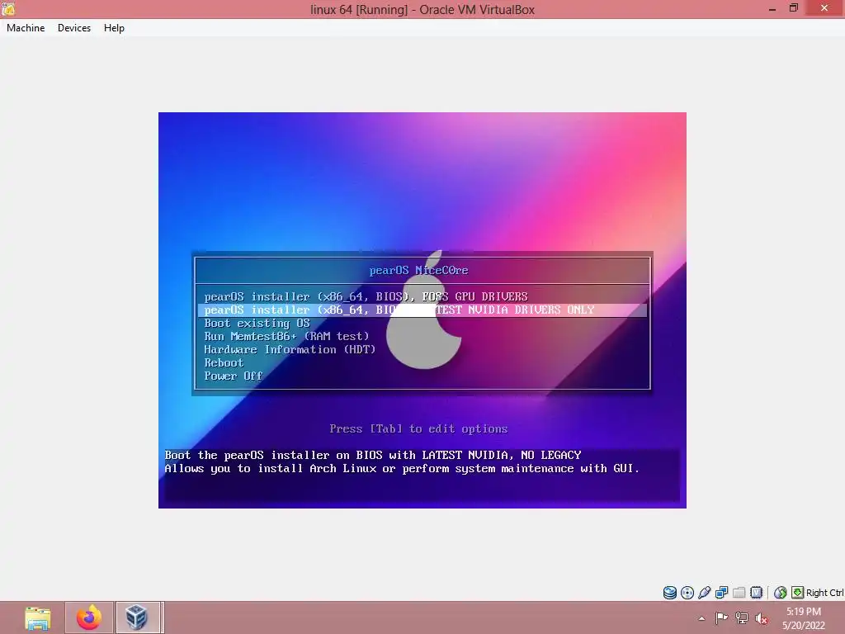The width and height of the screenshot is (845, 634).
Task: Click the network adapters status icon
Action: pyautogui.click(x=721, y=593)
